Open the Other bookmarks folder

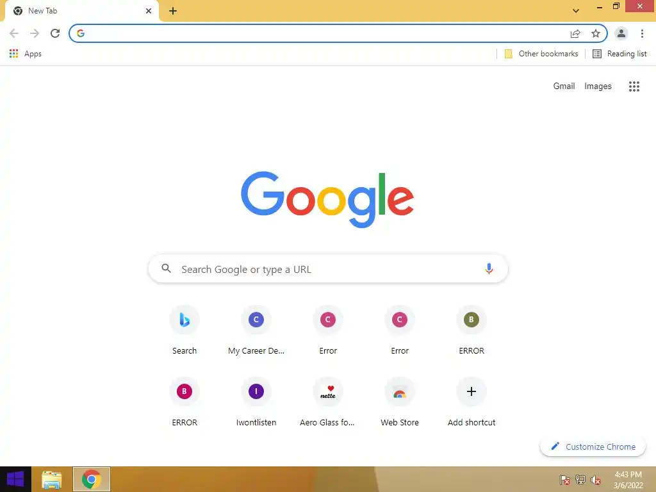tap(541, 54)
